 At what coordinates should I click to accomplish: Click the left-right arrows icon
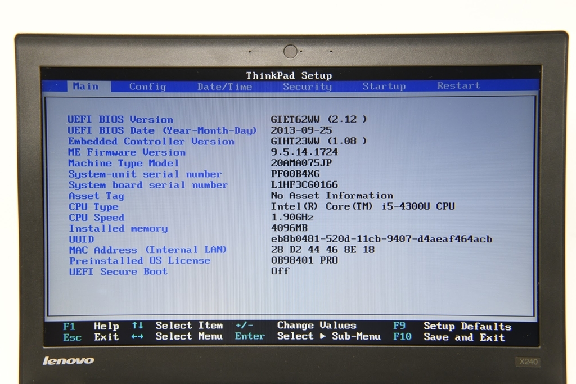tap(137, 337)
